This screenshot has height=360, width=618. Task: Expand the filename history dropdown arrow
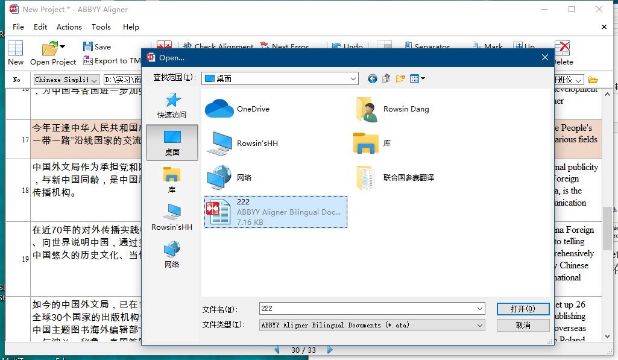[480, 308]
